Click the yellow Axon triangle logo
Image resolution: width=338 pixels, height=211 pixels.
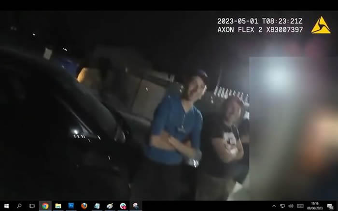pos(321,25)
